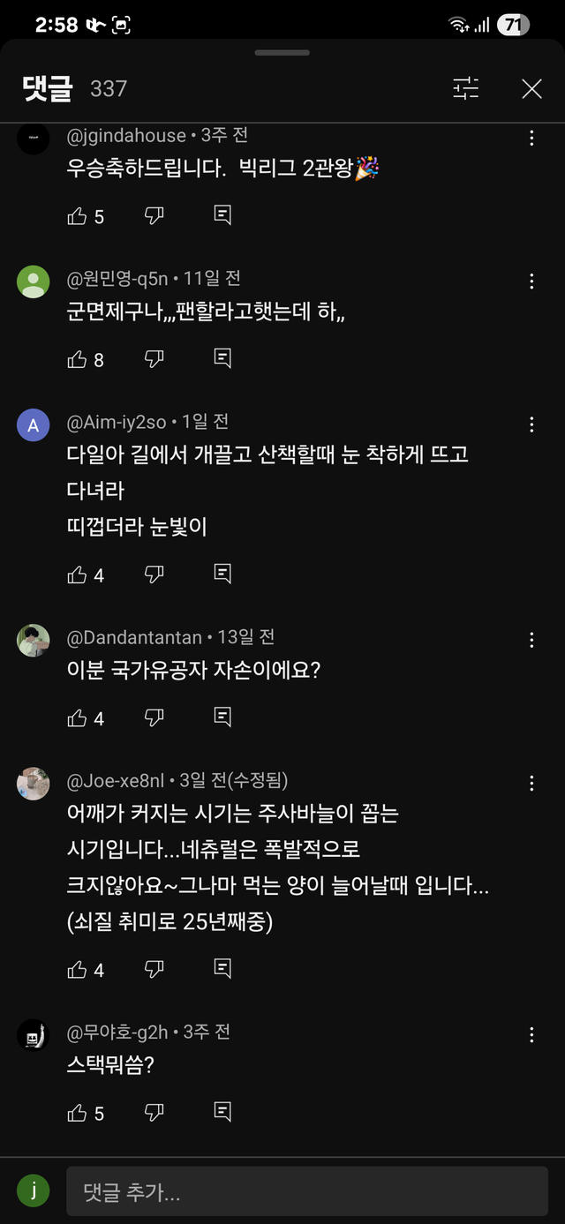Open @Aim-iy2so's channel avatar
565x1224 pixels.
point(33,425)
